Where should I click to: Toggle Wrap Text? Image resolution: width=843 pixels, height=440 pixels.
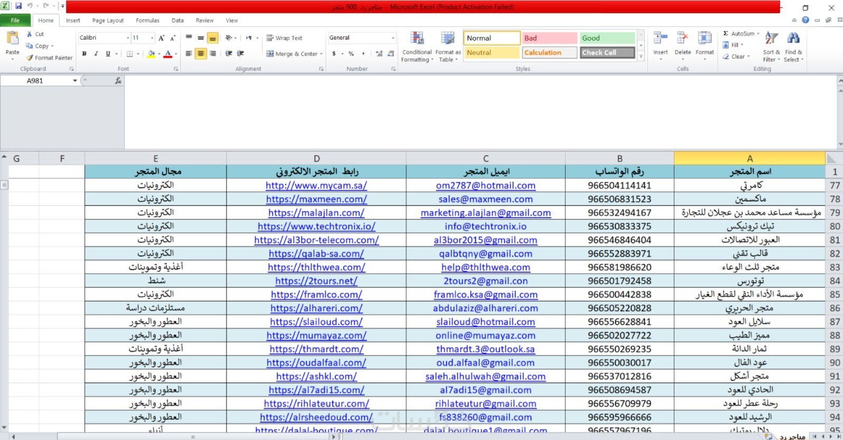pyautogui.click(x=284, y=38)
